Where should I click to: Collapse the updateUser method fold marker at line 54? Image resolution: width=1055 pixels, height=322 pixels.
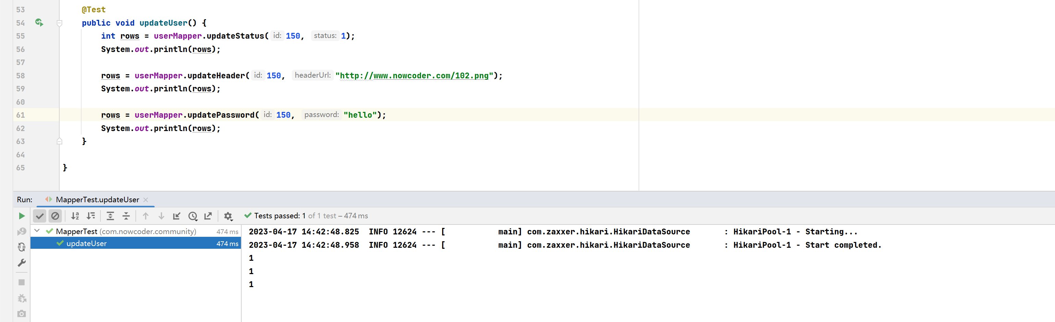pos(59,23)
